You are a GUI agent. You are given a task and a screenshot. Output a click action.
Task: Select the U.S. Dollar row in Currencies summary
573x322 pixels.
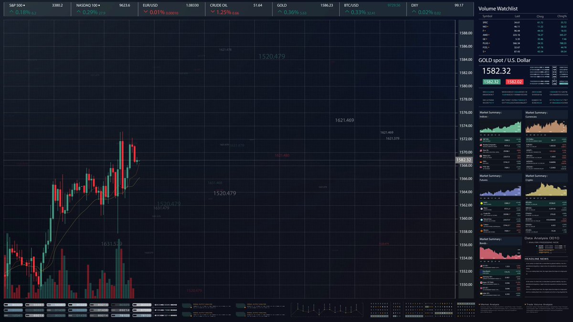pos(547,139)
